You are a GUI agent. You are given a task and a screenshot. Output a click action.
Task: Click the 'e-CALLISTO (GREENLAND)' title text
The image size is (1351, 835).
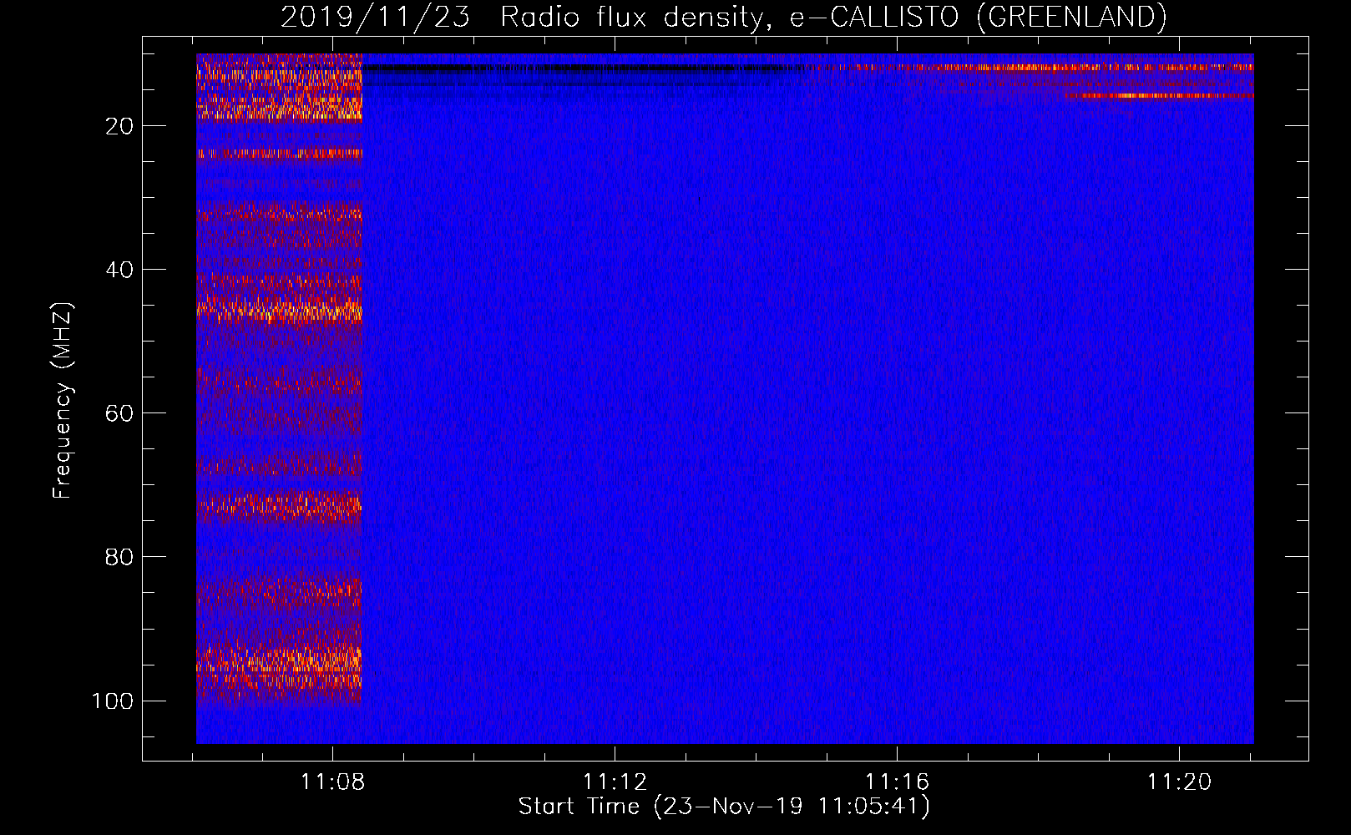[x=978, y=18]
